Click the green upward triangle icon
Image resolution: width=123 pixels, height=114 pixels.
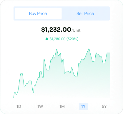pyautogui.click(x=47, y=39)
